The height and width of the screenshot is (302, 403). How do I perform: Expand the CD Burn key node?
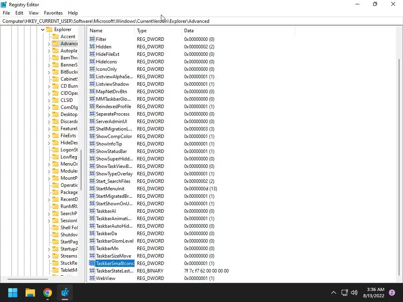pos(49,86)
